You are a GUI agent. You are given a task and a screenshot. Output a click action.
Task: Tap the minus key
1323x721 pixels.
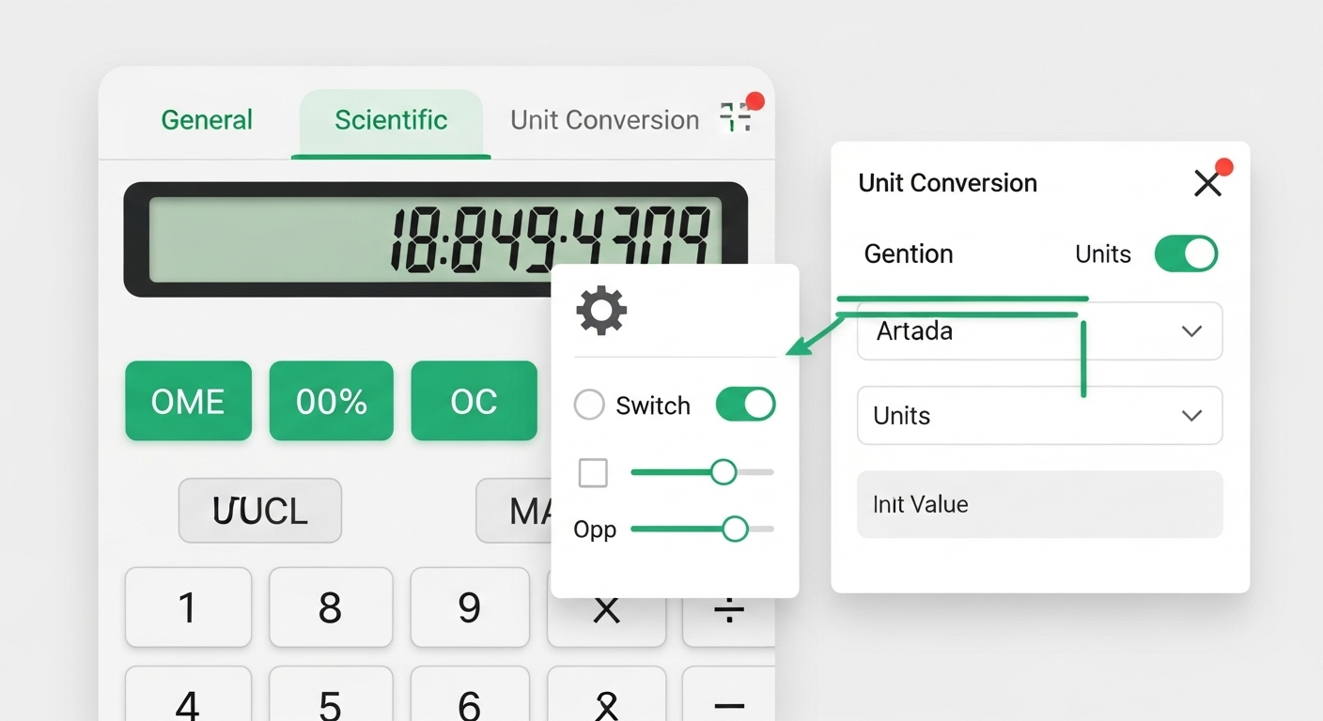pos(729,695)
